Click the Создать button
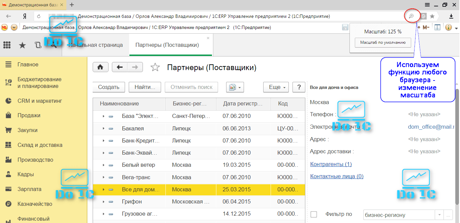Viewport: 460px width, 223px height. click(x=109, y=87)
